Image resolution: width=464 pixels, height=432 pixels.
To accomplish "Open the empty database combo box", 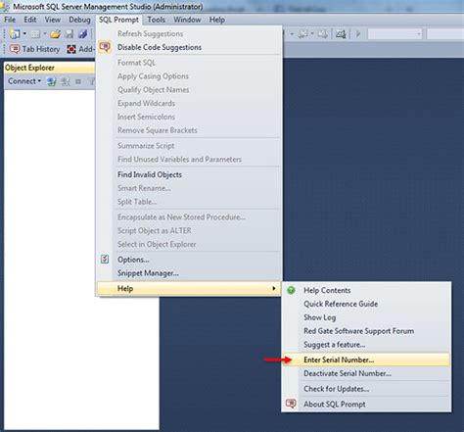I will (x=394, y=33).
